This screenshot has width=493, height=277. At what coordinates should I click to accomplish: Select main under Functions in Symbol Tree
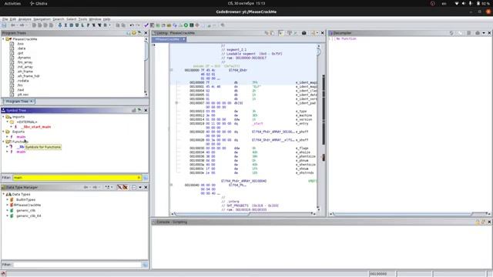pyautogui.click(x=21, y=152)
